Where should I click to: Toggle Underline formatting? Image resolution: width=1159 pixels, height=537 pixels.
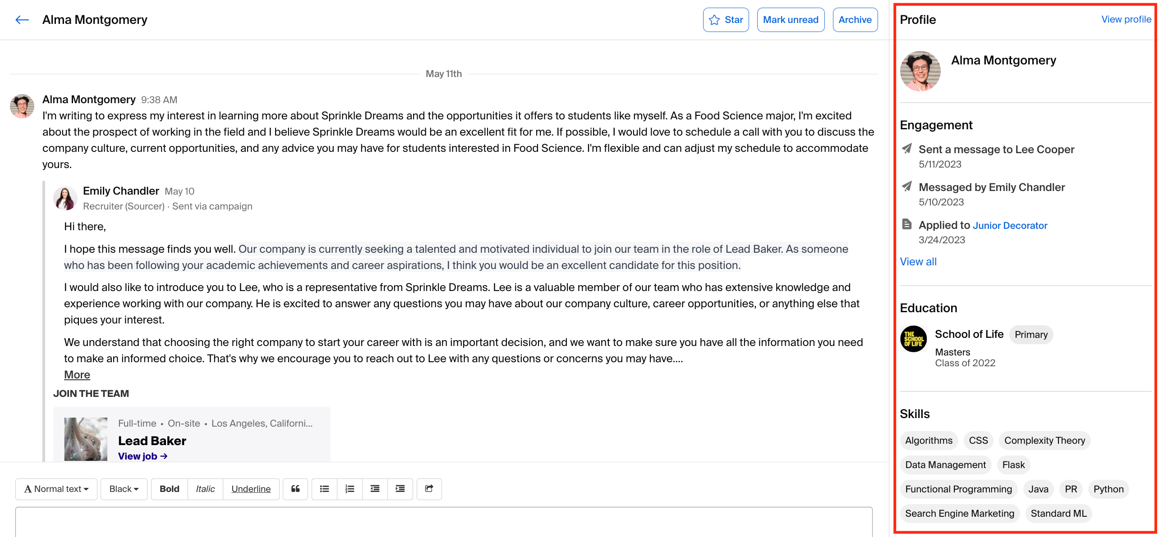pyautogui.click(x=251, y=489)
